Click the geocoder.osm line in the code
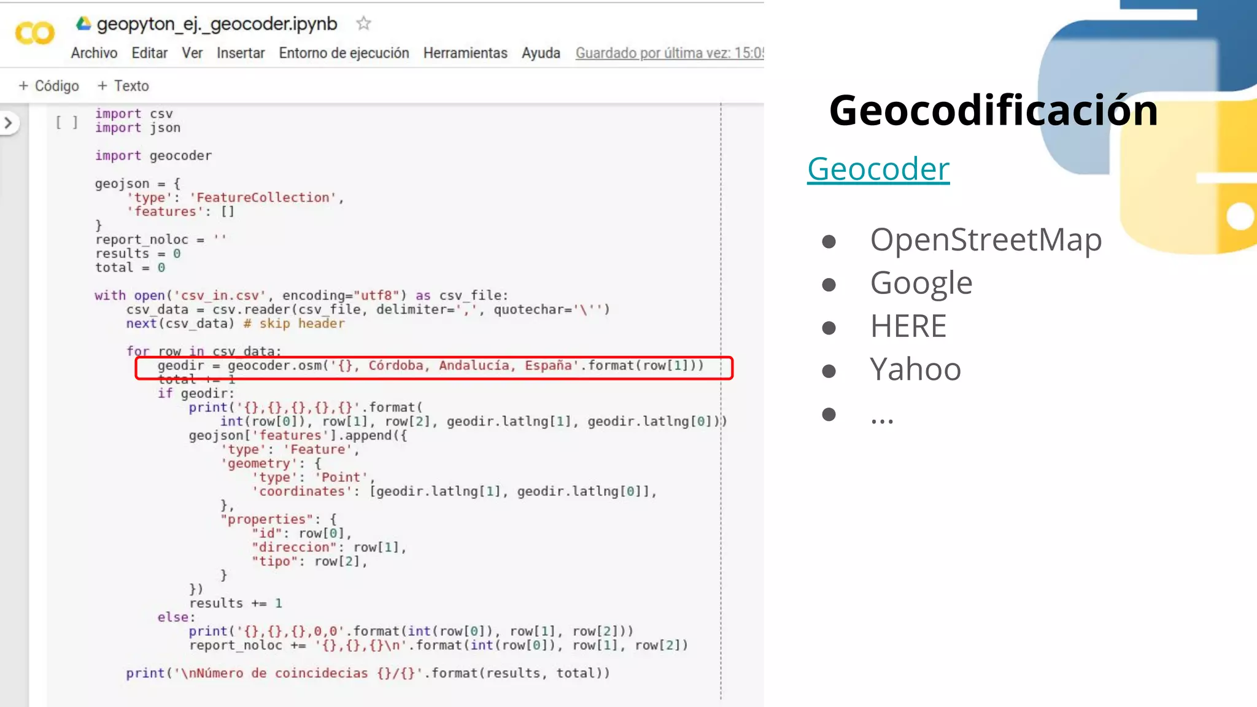This screenshot has width=1257, height=707. pos(431,366)
